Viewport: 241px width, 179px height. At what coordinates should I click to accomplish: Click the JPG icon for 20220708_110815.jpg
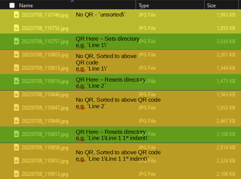[17, 68]
